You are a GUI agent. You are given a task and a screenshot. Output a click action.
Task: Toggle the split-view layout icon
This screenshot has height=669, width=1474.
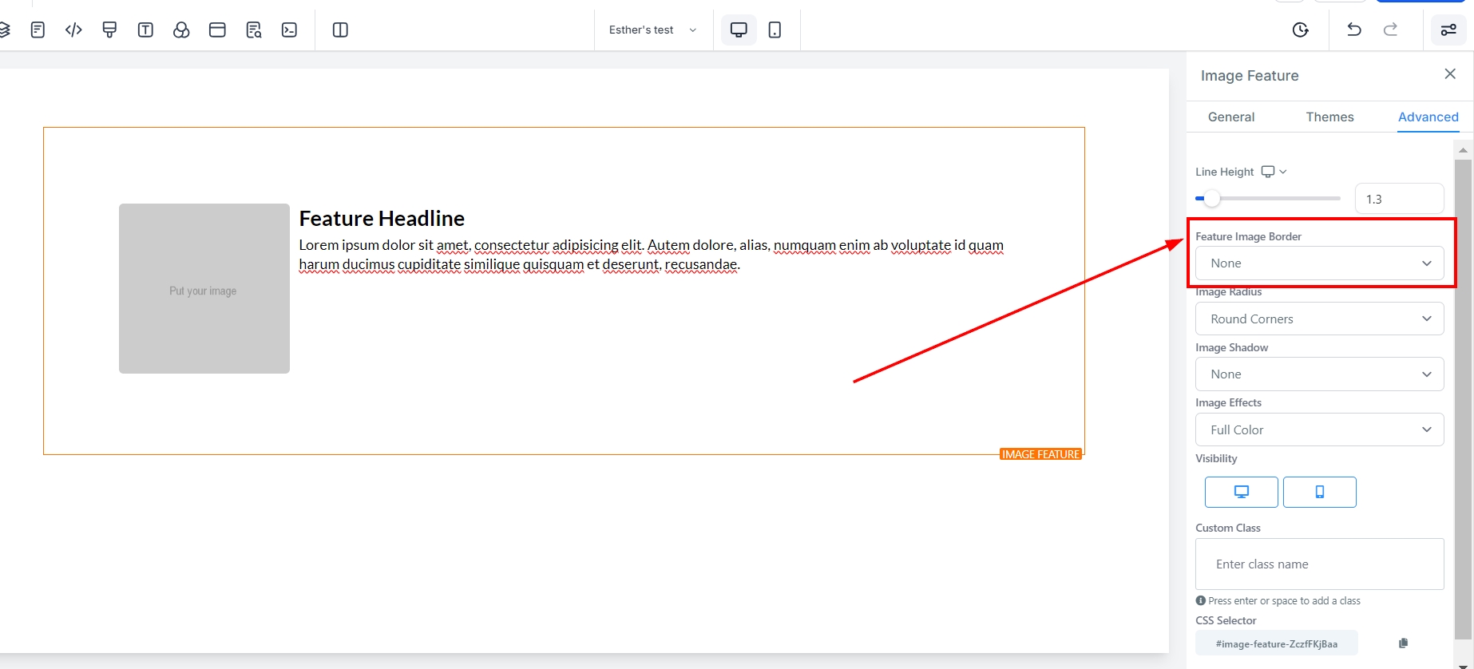340,30
